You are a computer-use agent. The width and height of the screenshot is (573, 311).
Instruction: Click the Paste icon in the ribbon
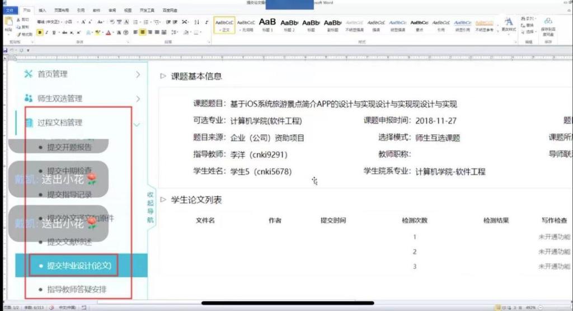pos(9,22)
